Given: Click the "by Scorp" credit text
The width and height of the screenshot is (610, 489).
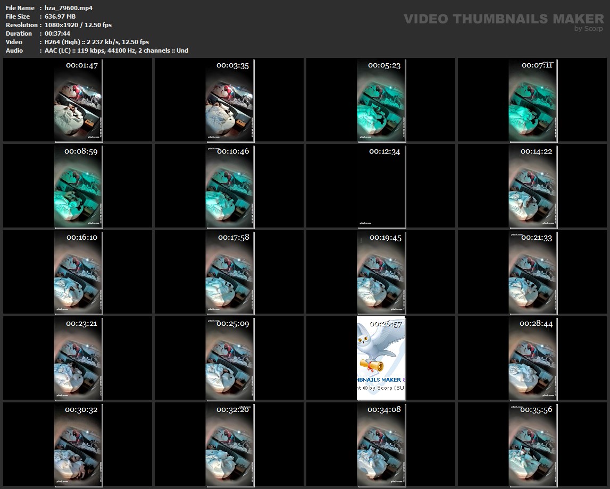Looking at the screenshot, I should [589, 29].
